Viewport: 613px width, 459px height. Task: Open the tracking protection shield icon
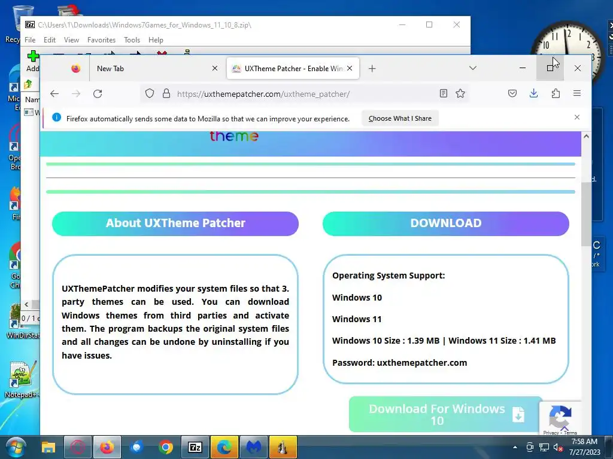click(x=149, y=94)
